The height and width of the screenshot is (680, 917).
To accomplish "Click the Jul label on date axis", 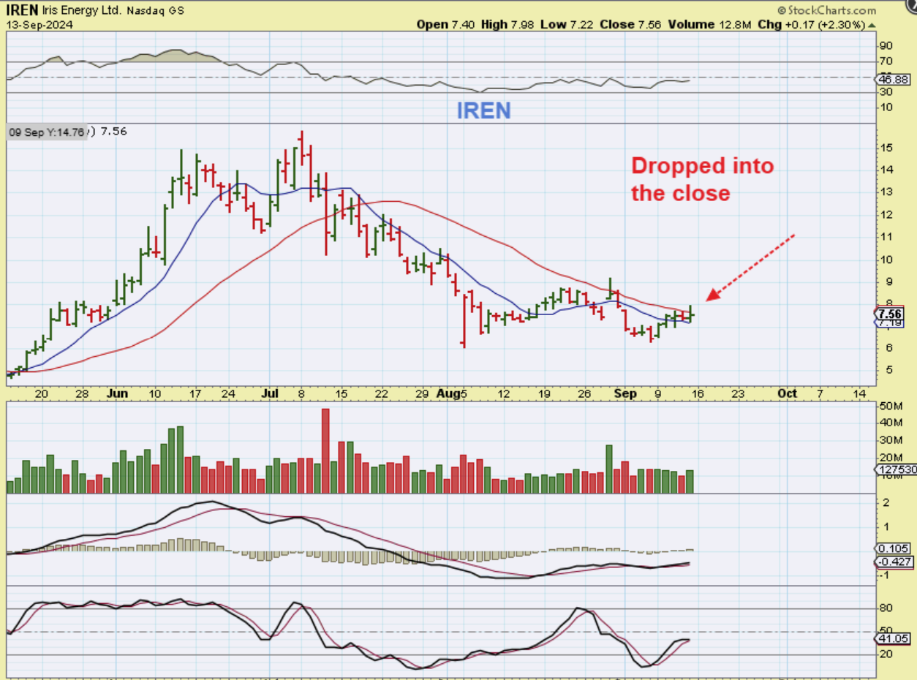I will [271, 393].
